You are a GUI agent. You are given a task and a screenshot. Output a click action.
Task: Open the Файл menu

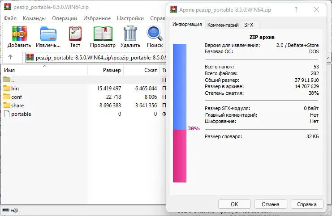click(10, 18)
